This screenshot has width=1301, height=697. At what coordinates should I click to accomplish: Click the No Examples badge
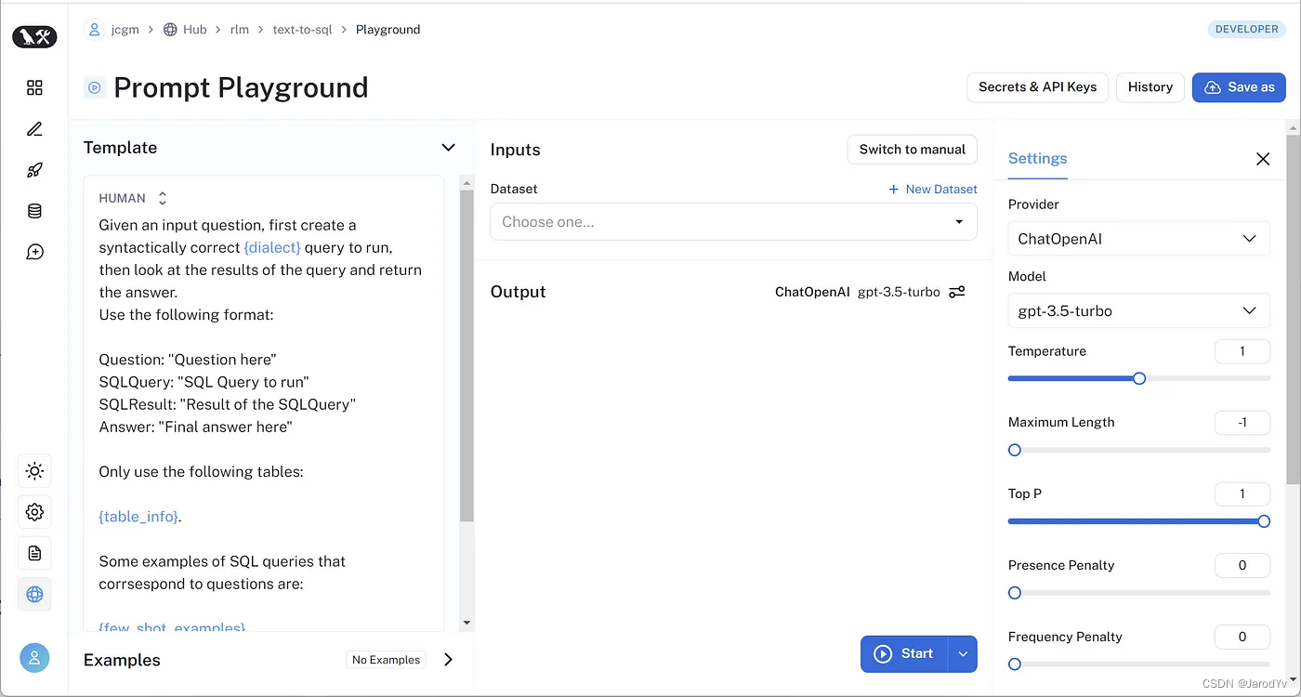point(386,660)
